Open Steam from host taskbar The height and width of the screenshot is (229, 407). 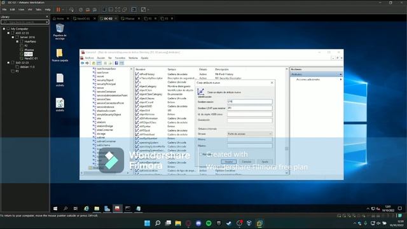pos(229,223)
